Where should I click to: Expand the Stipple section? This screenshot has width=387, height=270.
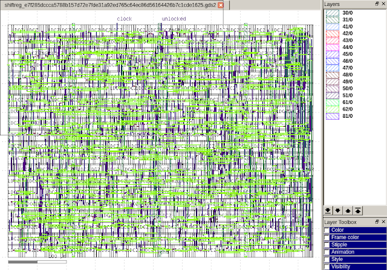355,245
